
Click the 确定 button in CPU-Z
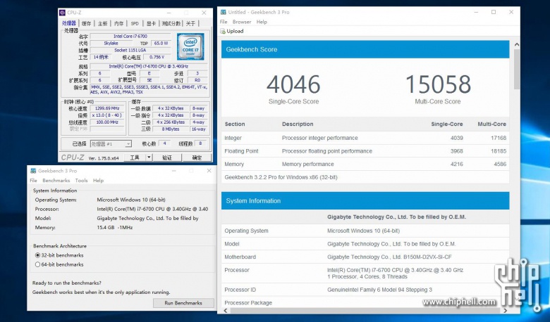pyautogui.click(x=197, y=157)
